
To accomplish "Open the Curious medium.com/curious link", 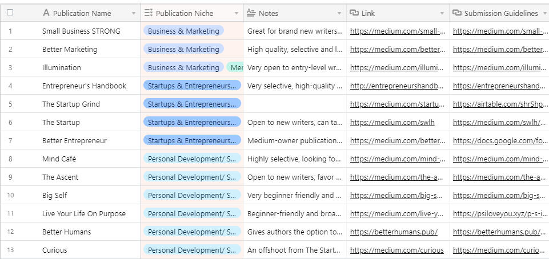I will [396, 250].
